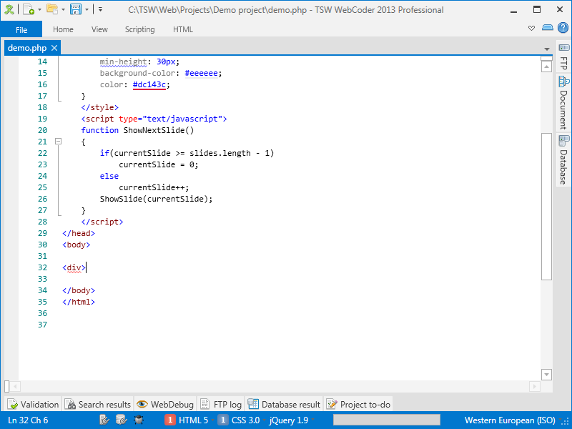Expand the New document dropdown arrow
The height and width of the screenshot is (429, 572).
pyautogui.click(x=39, y=10)
